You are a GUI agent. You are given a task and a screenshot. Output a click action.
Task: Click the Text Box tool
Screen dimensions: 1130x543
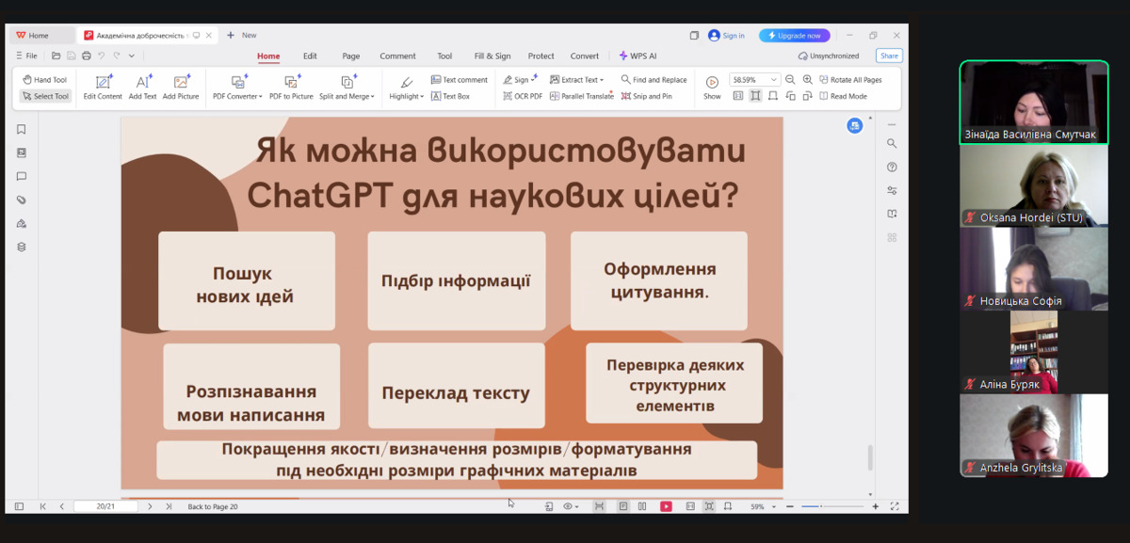tap(450, 96)
